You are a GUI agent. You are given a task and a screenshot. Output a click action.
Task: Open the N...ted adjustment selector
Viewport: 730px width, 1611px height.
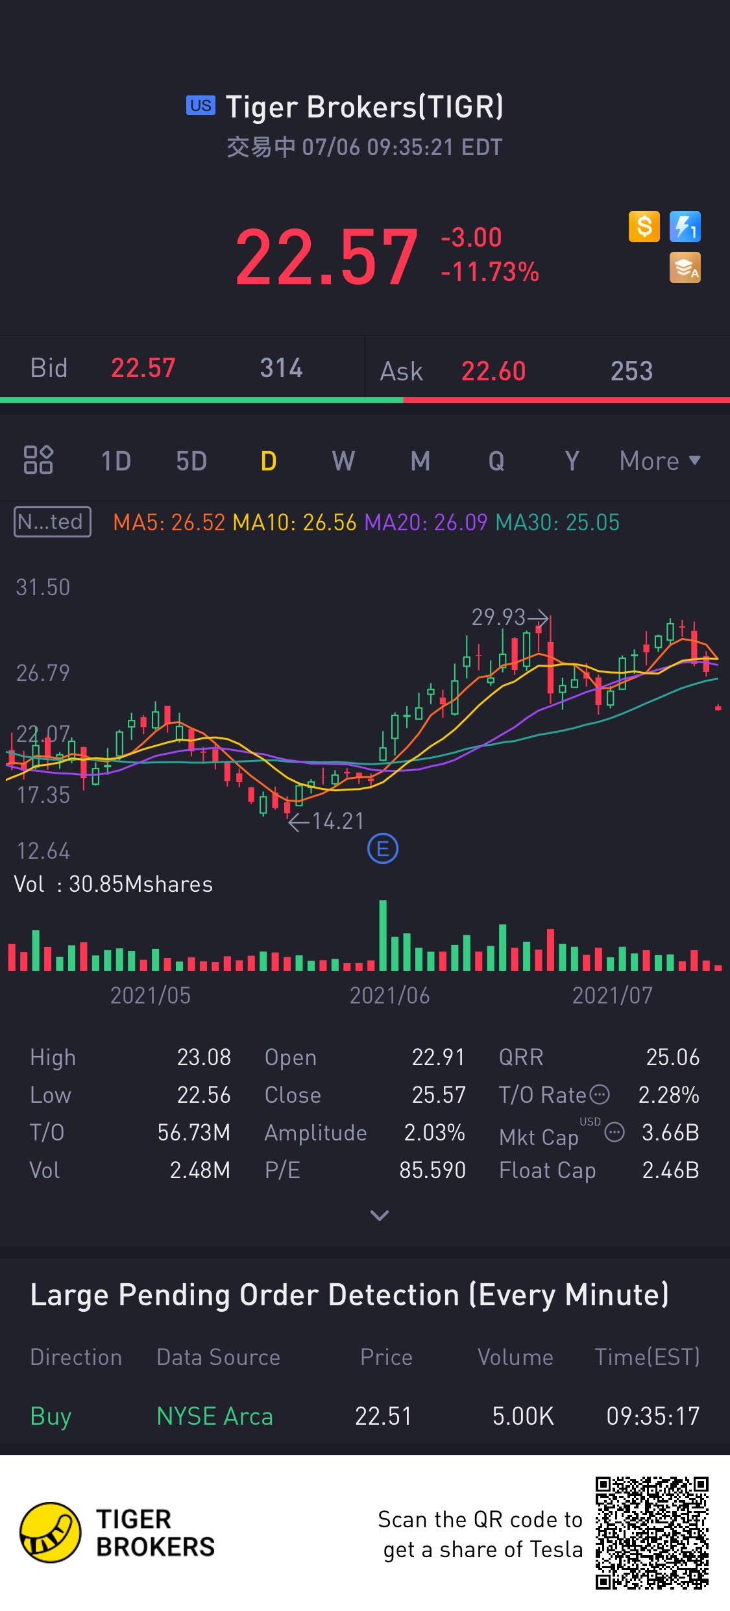[x=53, y=522]
